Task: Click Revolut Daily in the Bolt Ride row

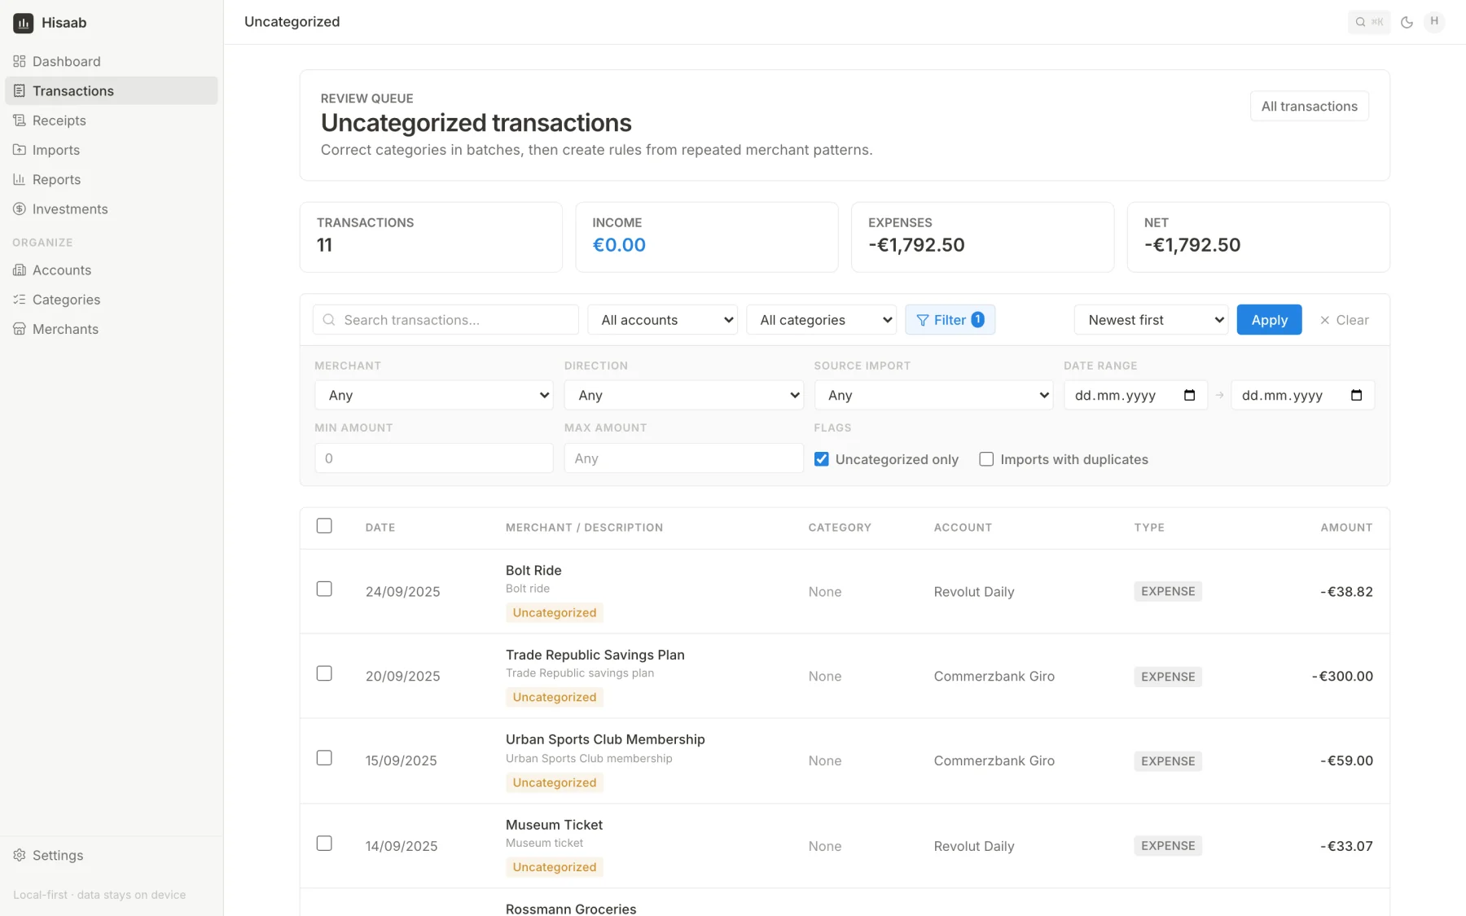Action: [974, 592]
